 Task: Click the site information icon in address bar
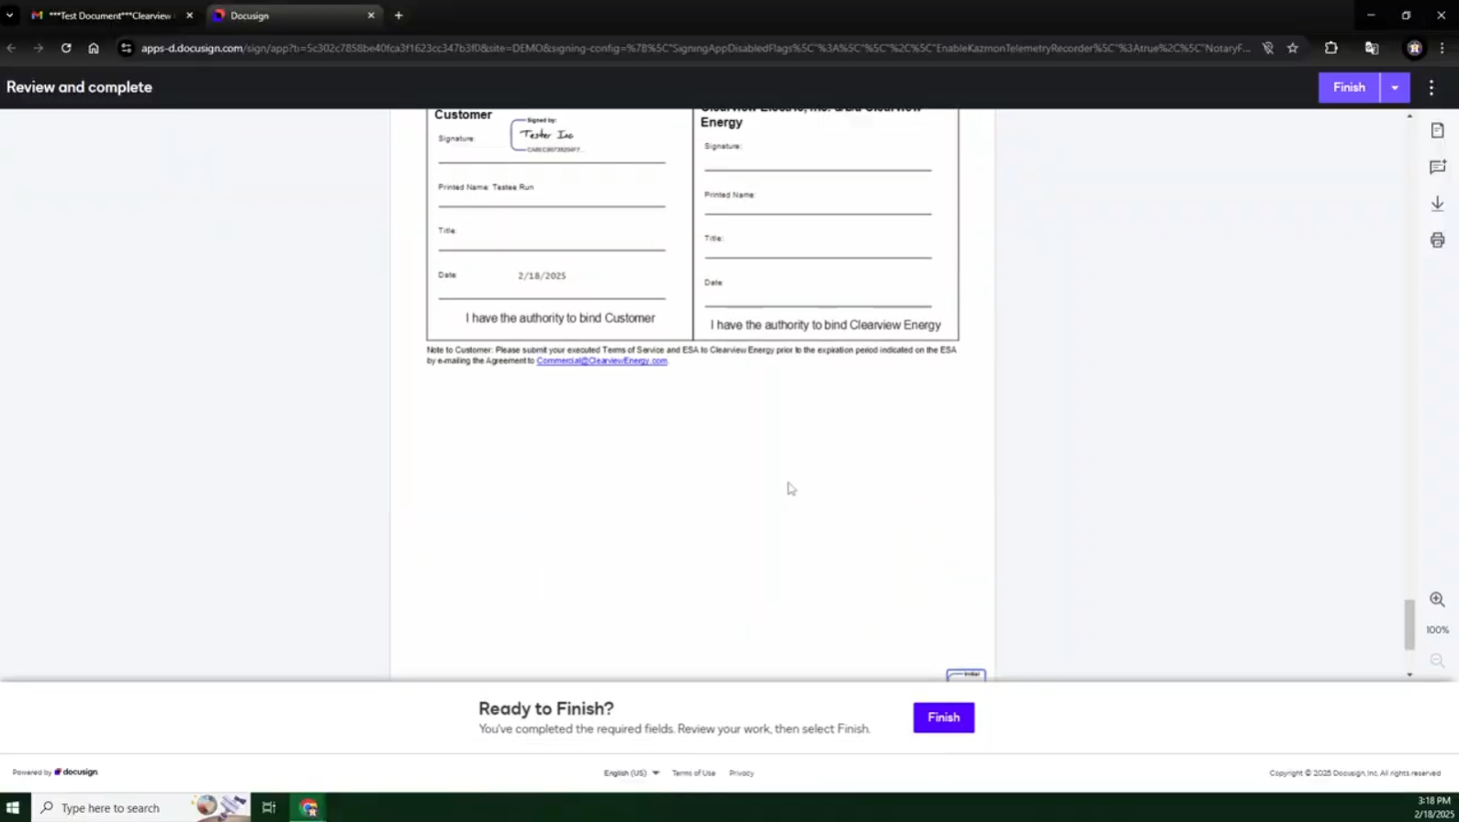point(126,48)
